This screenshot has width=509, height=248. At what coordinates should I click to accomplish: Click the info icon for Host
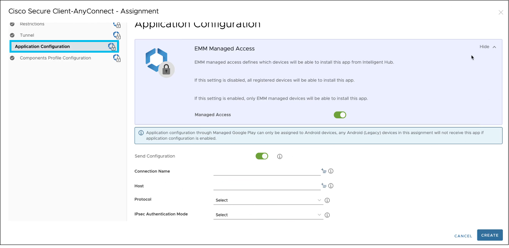click(331, 186)
